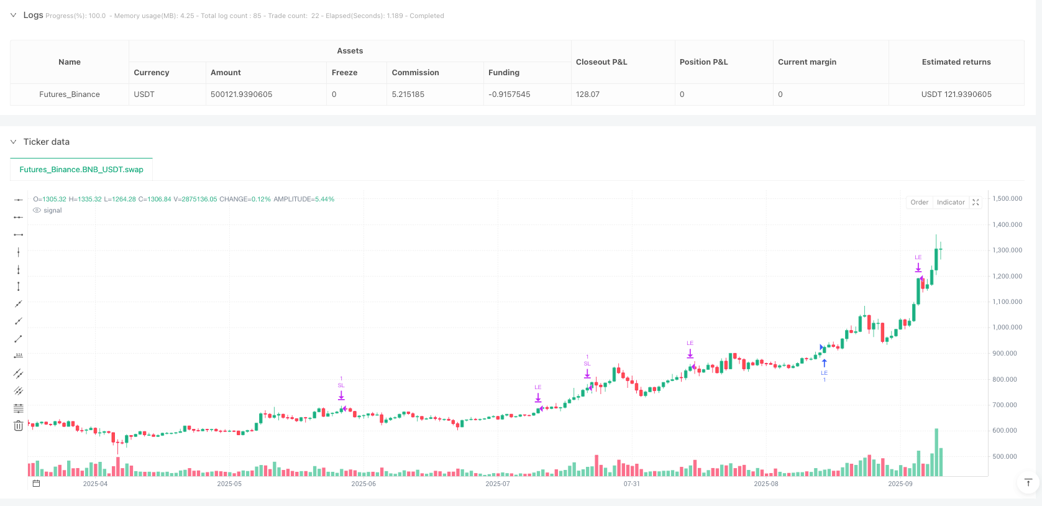Select the price line tool
The height and width of the screenshot is (506, 1042).
coord(19,356)
